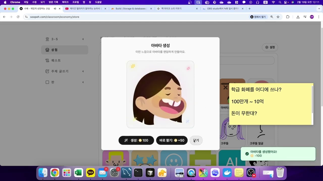323x181 pixels.
Task: Click the soopeh.com address bar
Action: point(136,17)
